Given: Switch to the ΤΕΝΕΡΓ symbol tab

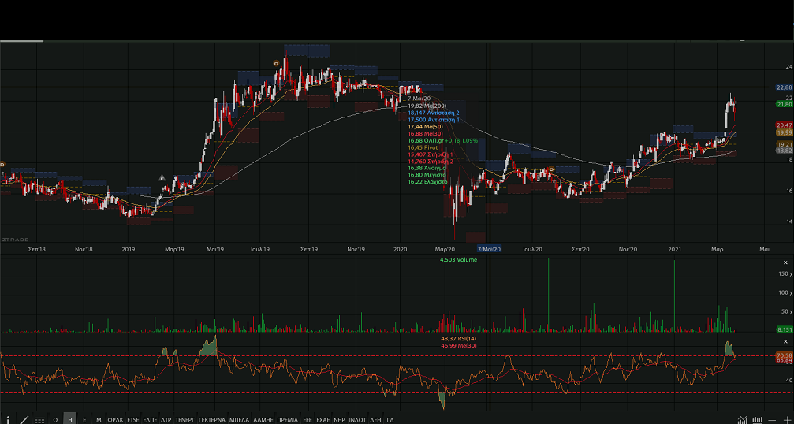Looking at the screenshot, I should (185, 419).
